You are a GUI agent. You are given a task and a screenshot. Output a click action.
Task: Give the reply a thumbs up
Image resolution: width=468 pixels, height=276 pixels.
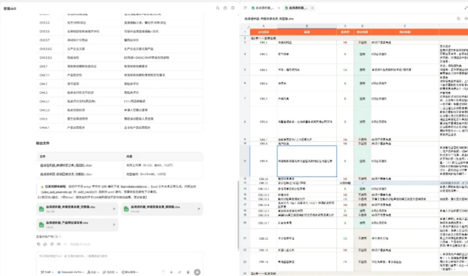[x=45, y=244]
